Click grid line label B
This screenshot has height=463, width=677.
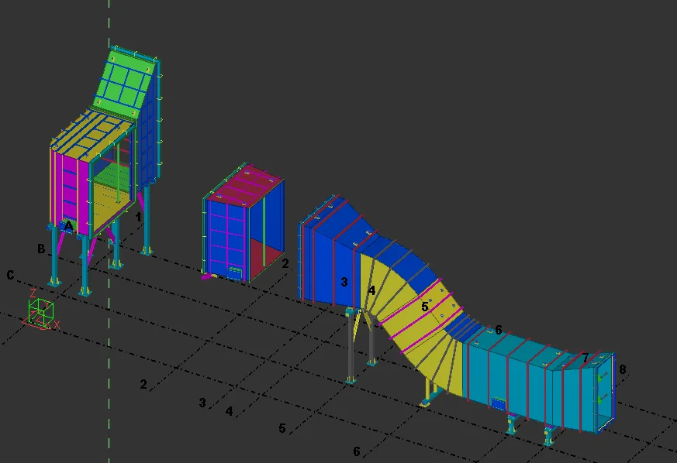coord(40,249)
